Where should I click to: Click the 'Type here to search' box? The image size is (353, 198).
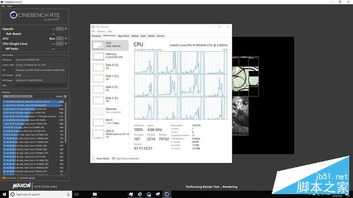(40, 194)
